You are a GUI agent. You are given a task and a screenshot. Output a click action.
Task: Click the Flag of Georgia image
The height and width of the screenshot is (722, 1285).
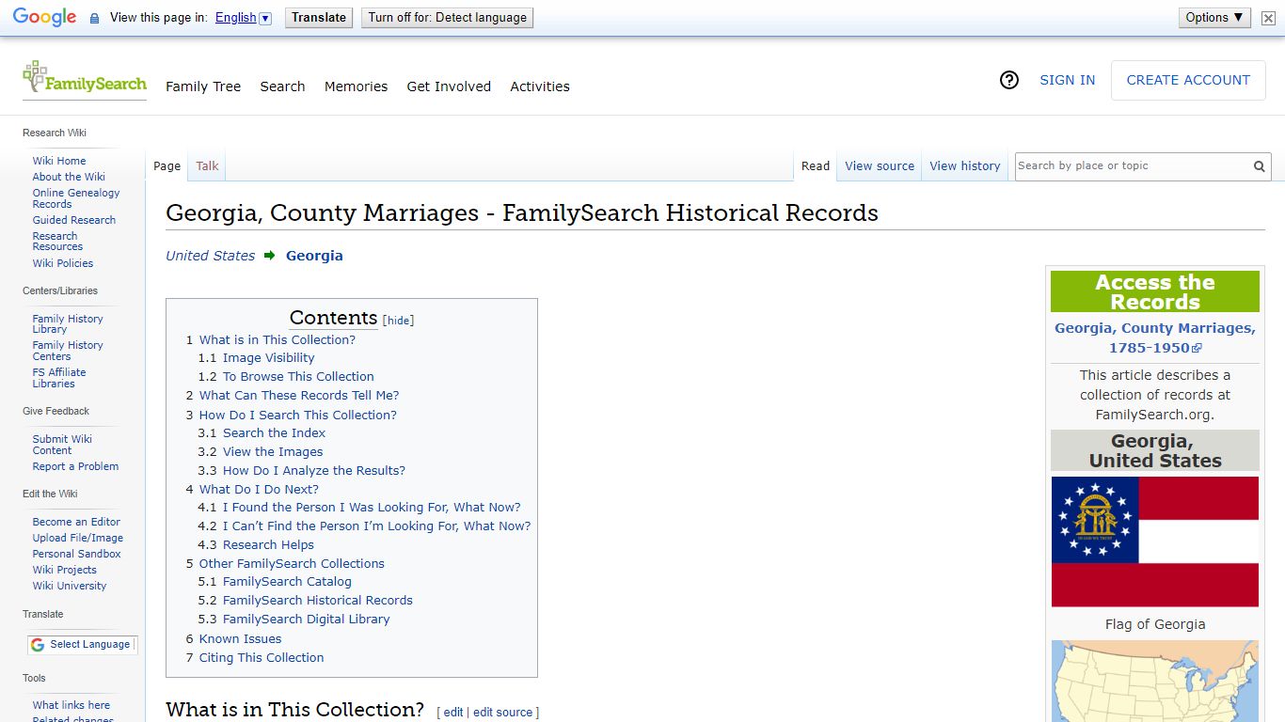click(x=1154, y=541)
